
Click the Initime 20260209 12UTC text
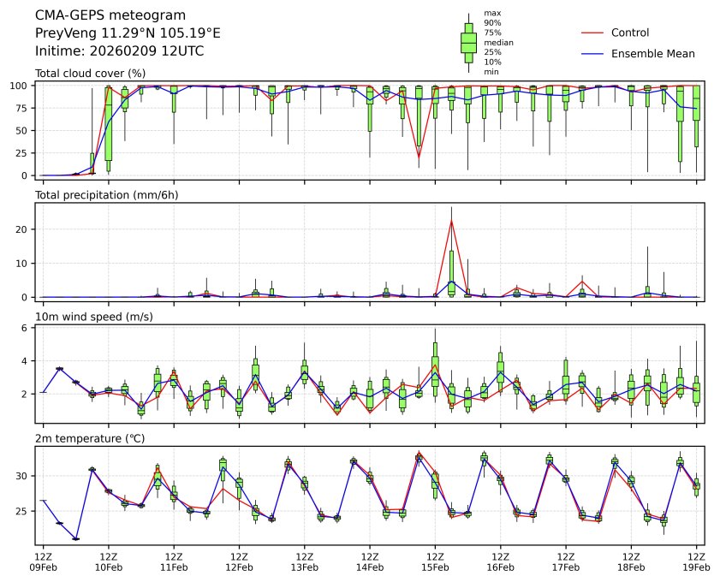[119, 50]
